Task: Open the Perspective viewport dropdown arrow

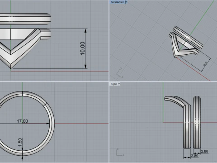Action: [126, 2]
